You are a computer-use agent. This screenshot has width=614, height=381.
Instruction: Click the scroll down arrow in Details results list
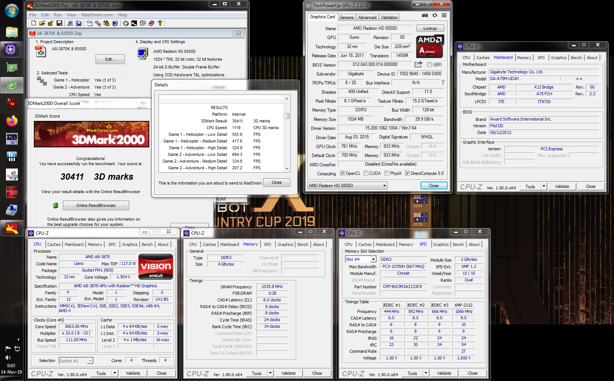coord(287,169)
